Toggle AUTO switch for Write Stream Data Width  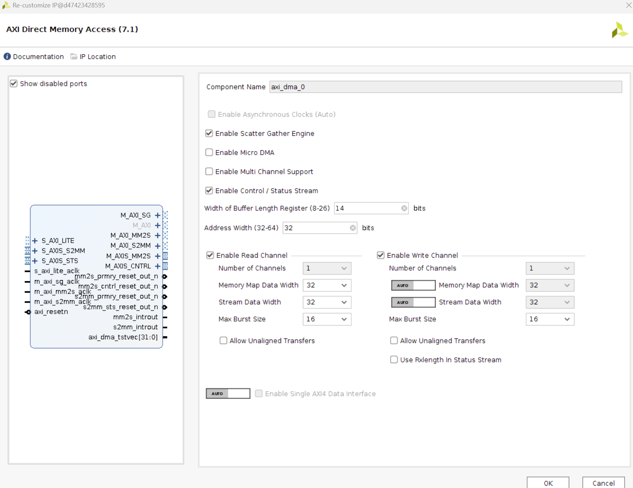coord(413,302)
